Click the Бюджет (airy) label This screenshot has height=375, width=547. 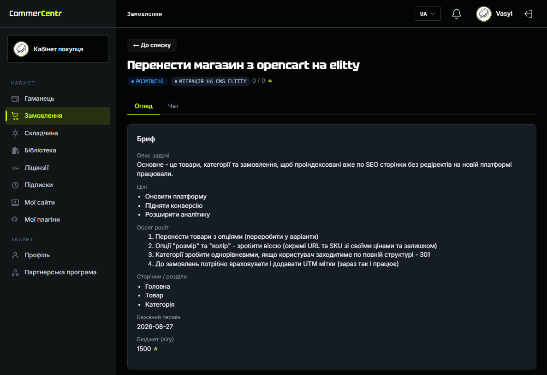[155, 339]
